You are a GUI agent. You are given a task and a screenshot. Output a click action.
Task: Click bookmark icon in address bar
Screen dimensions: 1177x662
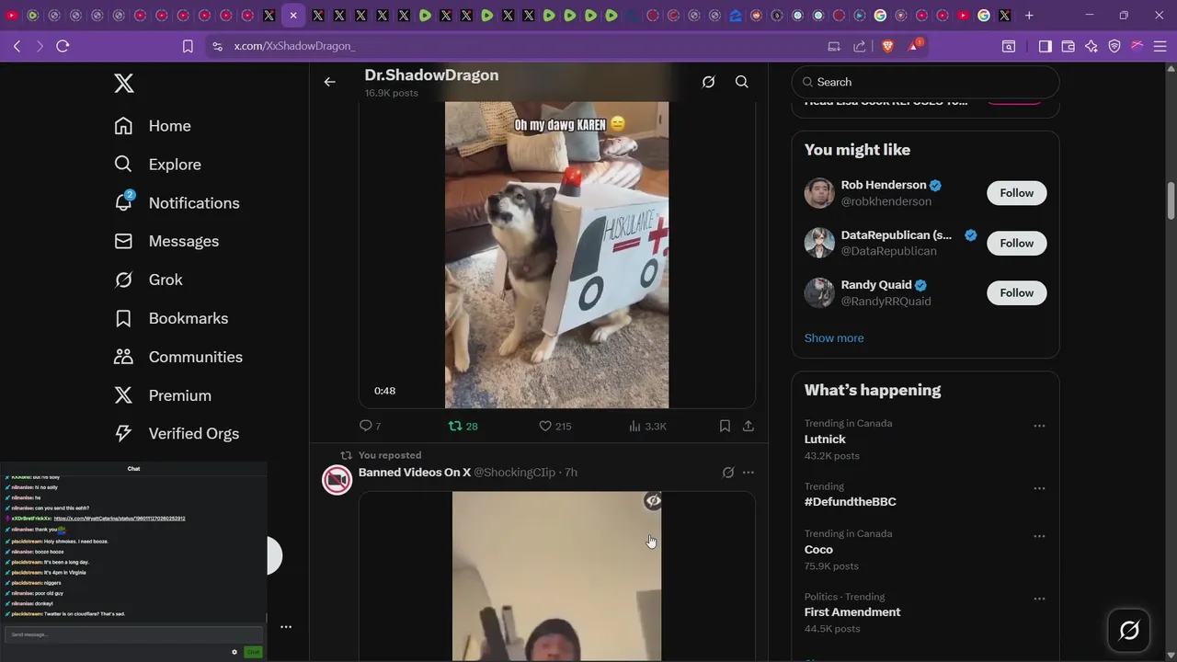pyautogui.click(x=188, y=46)
